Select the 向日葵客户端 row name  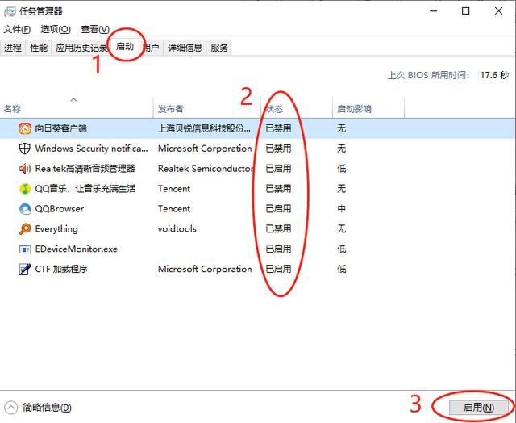[x=61, y=128]
